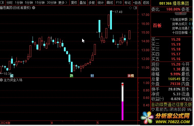The image size is (194, 126).
Task: Click the 标记 mark button
Action: coord(128,3)
